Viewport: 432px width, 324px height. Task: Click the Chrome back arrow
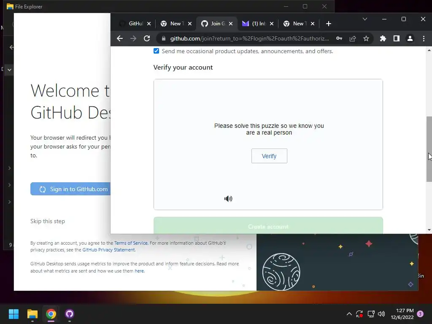click(x=119, y=38)
